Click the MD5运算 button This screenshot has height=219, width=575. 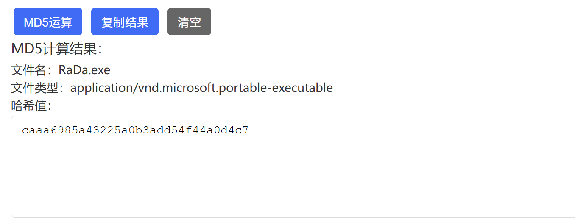pyautogui.click(x=48, y=22)
